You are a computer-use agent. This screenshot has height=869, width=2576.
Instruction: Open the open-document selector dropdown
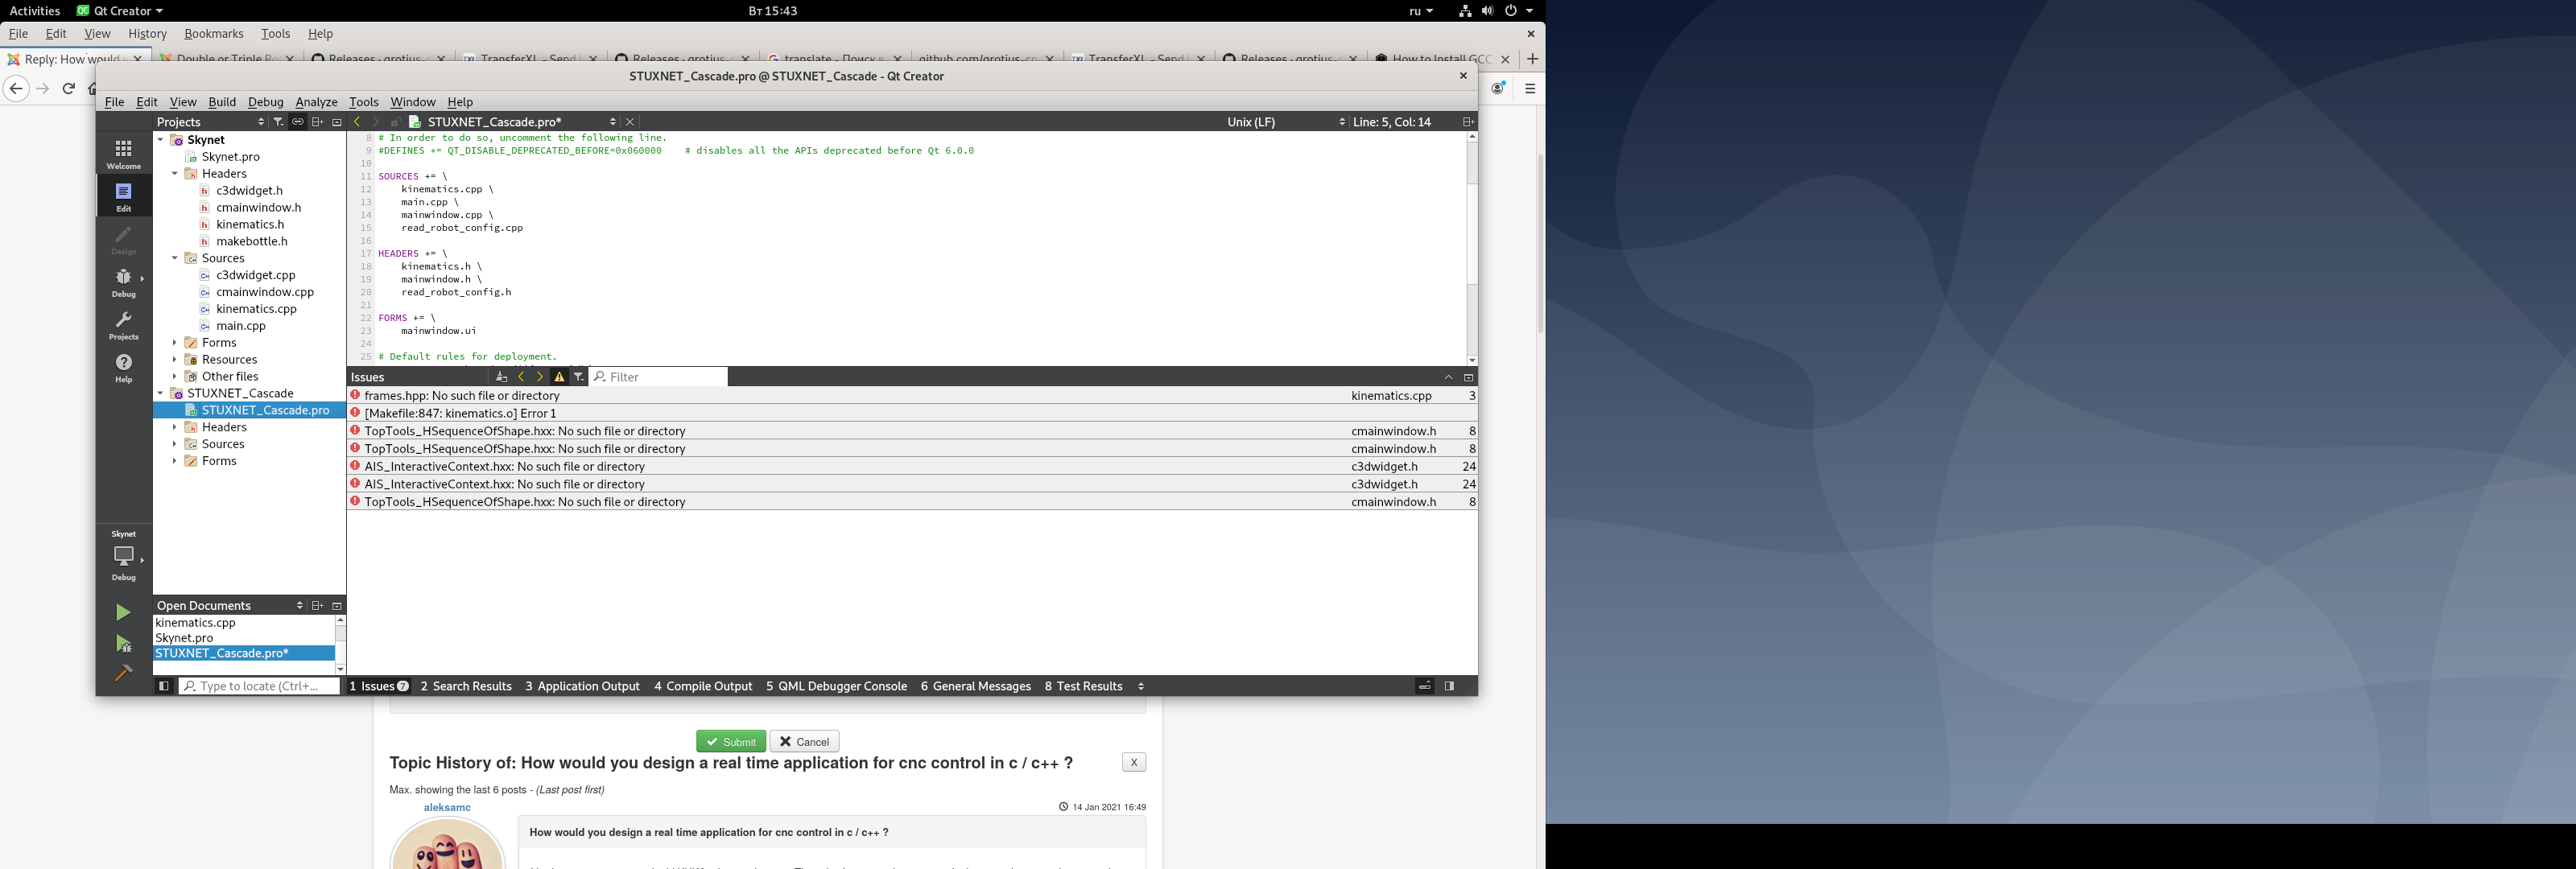(x=613, y=122)
